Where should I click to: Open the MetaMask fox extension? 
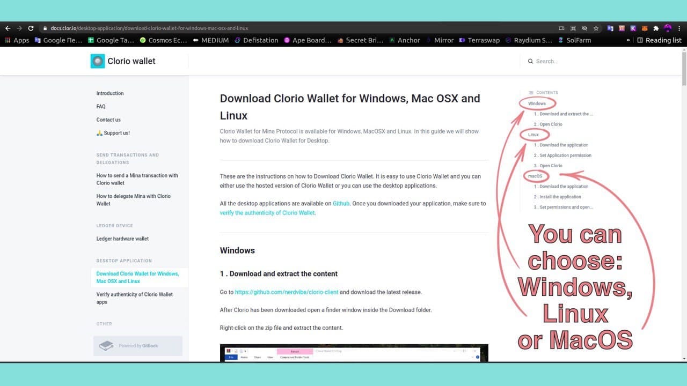click(645, 28)
